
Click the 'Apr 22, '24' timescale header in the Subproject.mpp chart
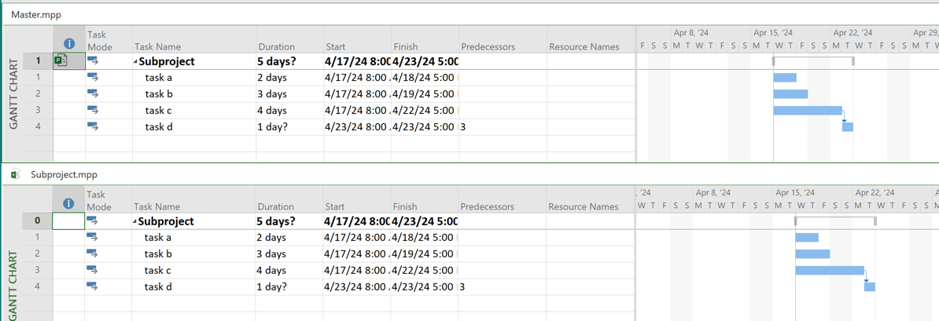point(875,193)
